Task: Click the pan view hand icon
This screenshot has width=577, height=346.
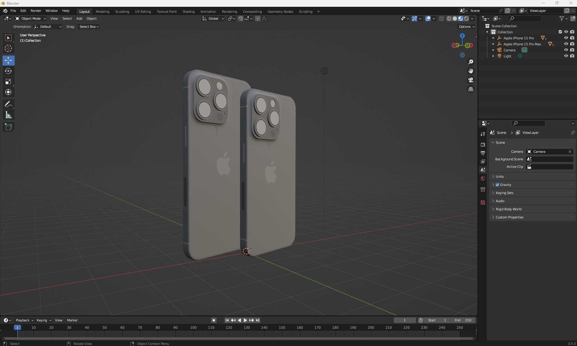Action: pos(471,71)
